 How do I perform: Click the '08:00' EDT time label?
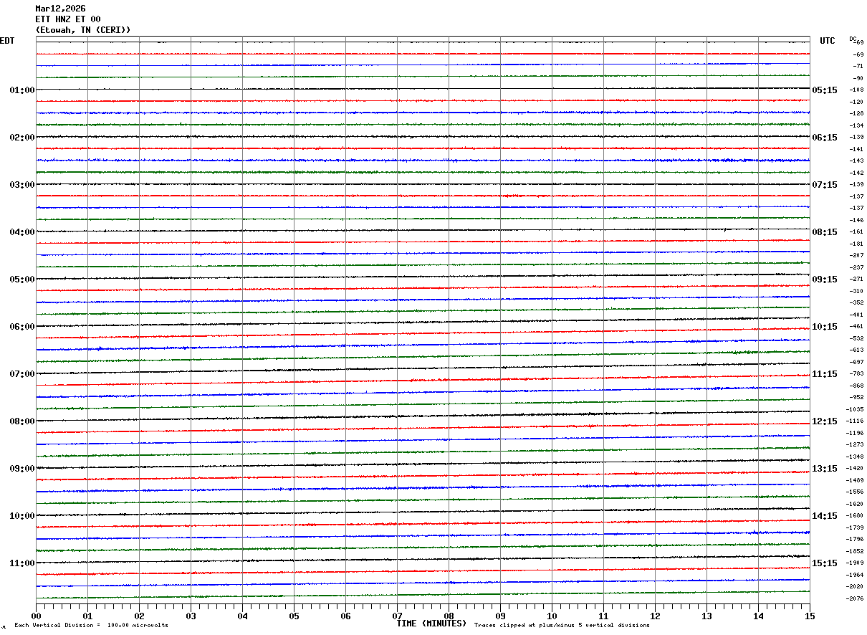click(22, 421)
